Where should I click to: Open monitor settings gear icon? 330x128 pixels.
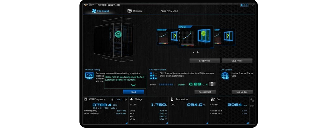pyautogui.click(x=252, y=100)
